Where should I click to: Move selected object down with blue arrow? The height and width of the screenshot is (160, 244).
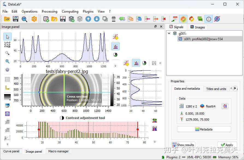(97, 19)
